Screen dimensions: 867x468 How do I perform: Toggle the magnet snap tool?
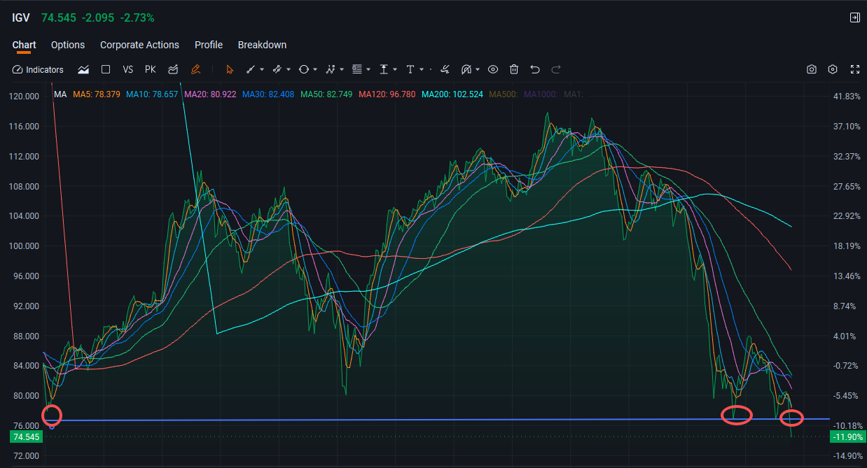point(466,69)
